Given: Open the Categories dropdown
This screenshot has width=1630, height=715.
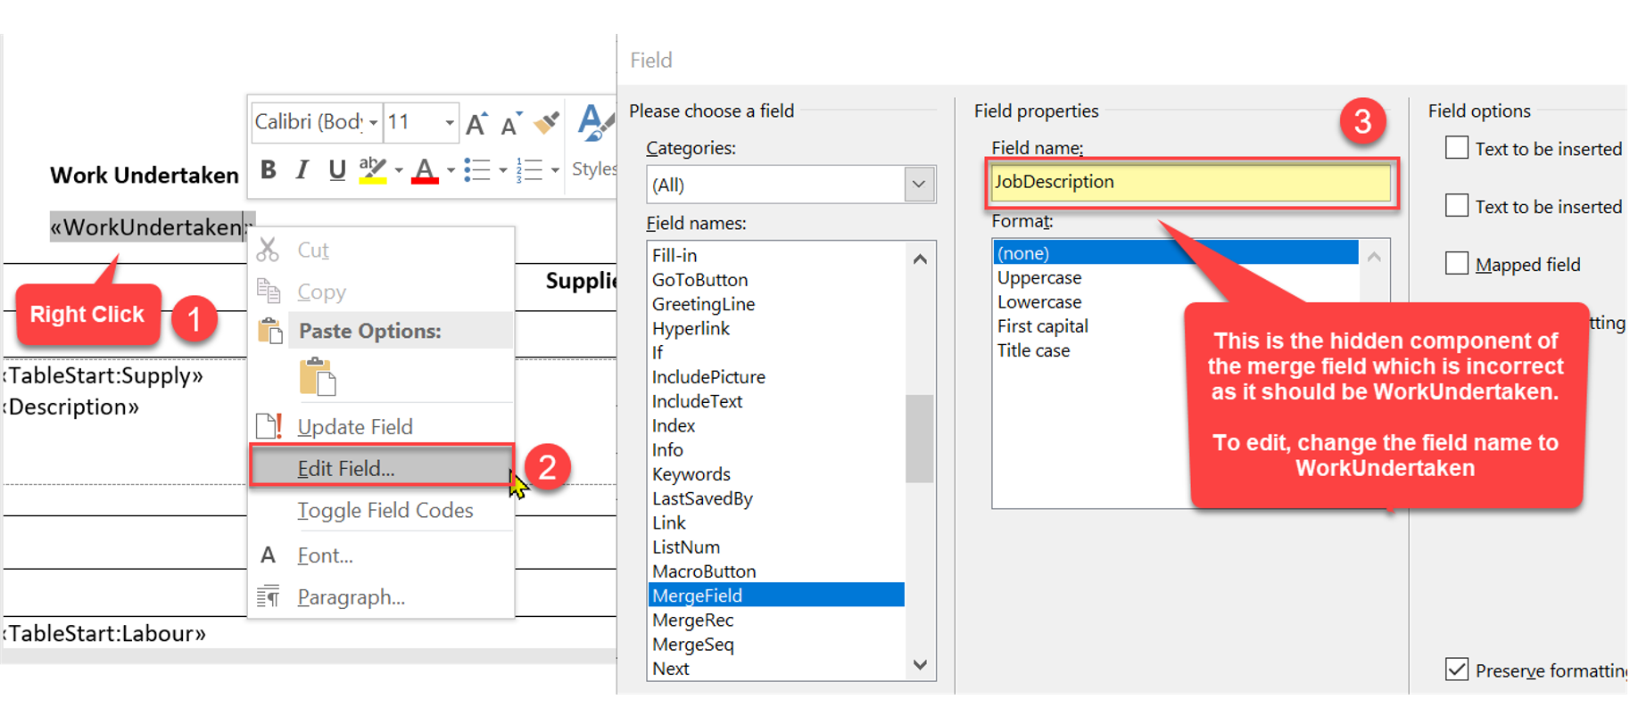Looking at the screenshot, I should (918, 185).
